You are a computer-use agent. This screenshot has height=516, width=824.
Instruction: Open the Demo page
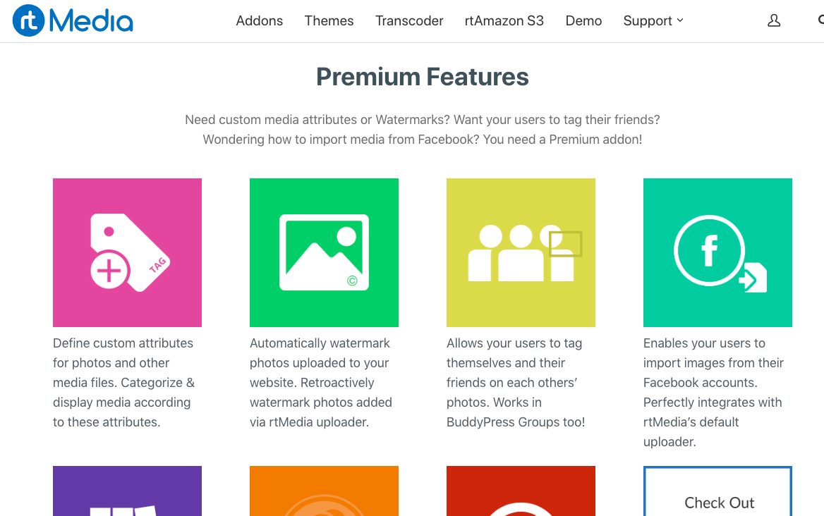coord(583,21)
